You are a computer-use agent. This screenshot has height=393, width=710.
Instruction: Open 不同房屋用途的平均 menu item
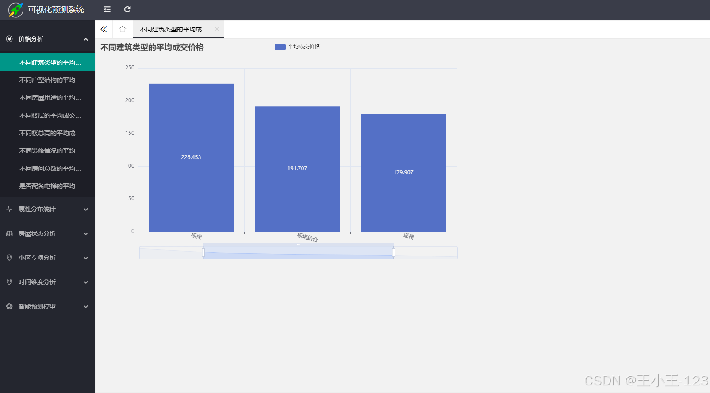pyautogui.click(x=47, y=98)
